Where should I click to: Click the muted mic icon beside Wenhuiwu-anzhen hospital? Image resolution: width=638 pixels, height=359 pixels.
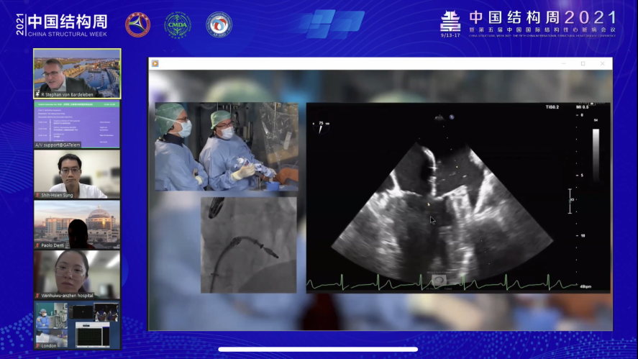37,296
